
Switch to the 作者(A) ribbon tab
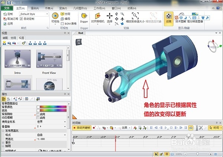coord(49,8)
